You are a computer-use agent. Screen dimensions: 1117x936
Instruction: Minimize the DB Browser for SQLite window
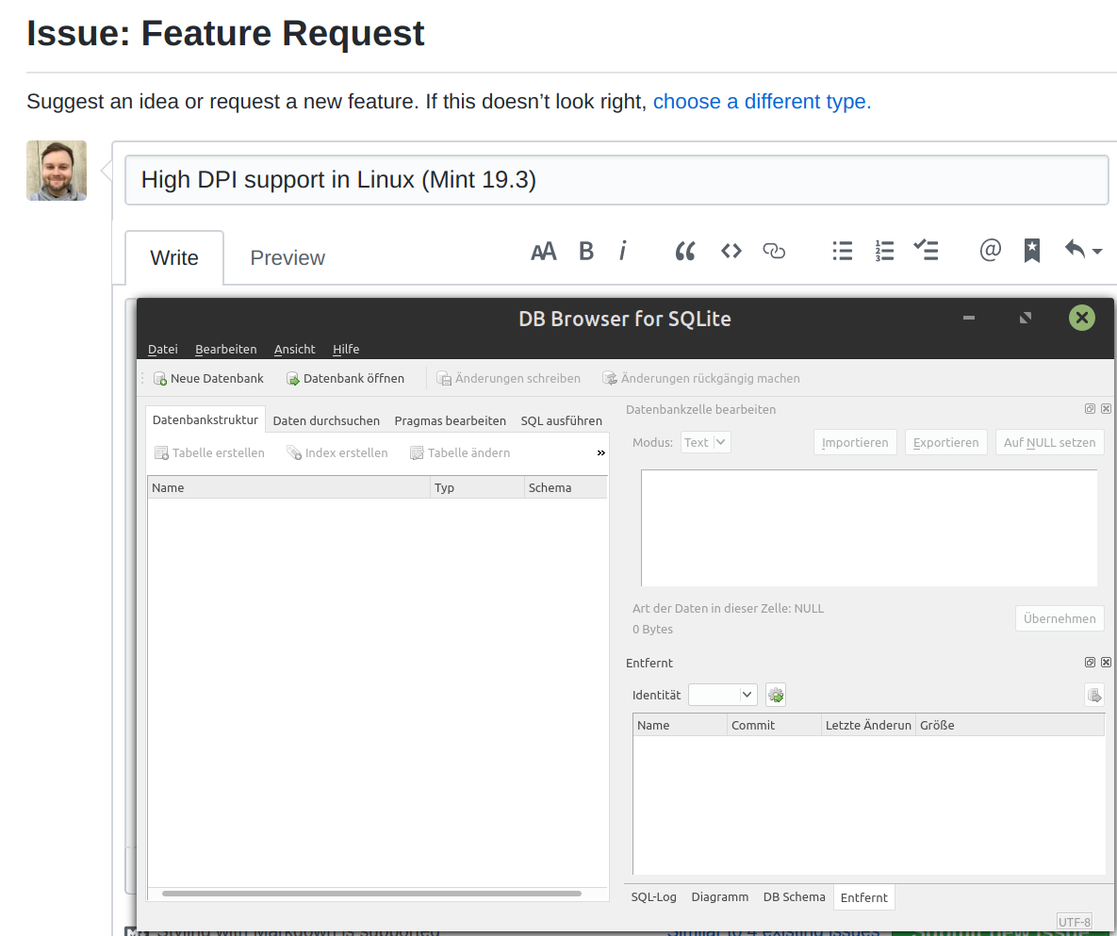(969, 318)
